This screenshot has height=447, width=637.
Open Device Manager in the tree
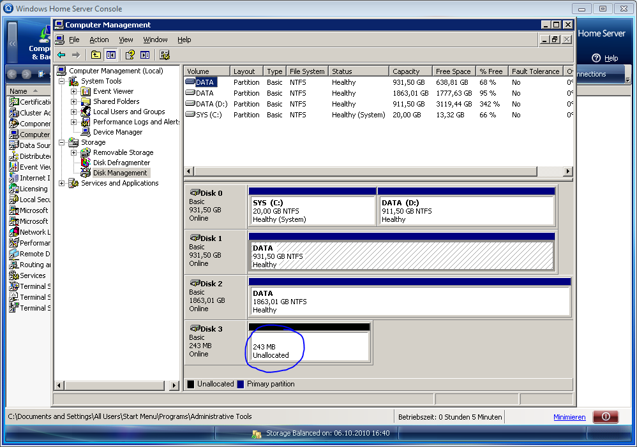pos(118,132)
